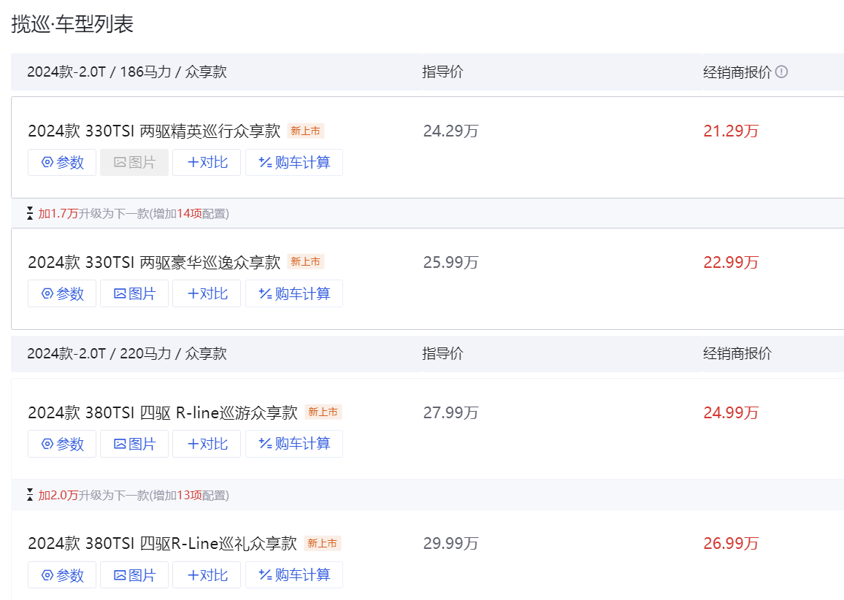
Task: Click dealer price 26.99万 for 巡礼众享款
Action: pyautogui.click(x=731, y=544)
